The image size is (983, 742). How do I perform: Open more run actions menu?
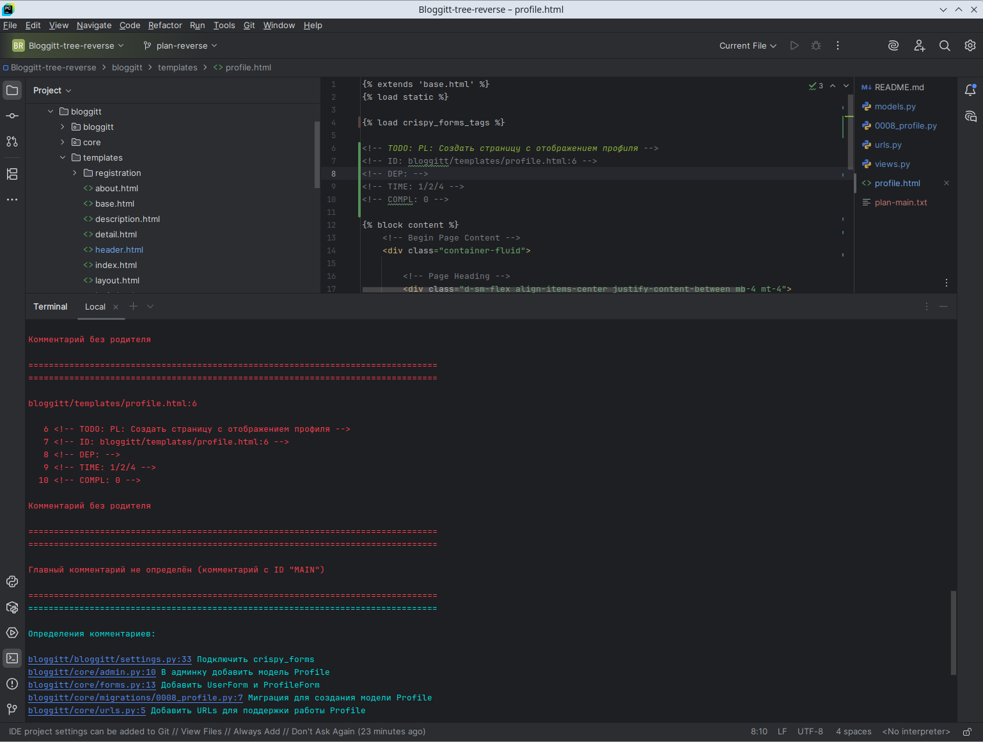click(x=838, y=45)
